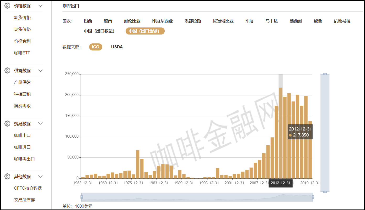Collapse the 价格数据 section chevron
Viewport: 365px width, 210px height.
coord(40,6)
